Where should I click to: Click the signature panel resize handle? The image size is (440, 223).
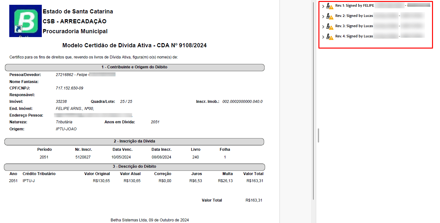point(318,135)
